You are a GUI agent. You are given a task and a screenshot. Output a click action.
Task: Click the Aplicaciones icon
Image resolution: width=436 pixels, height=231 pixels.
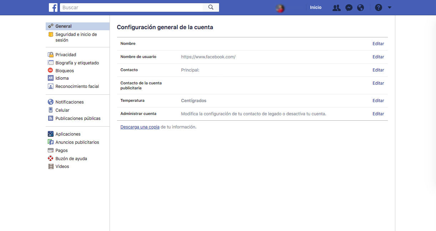(x=51, y=134)
